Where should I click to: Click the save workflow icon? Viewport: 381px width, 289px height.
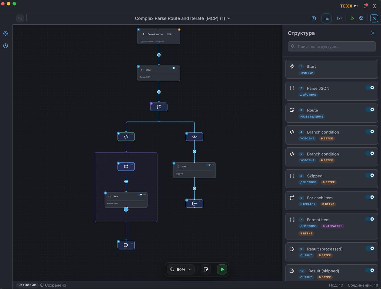(x=313, y=18)
